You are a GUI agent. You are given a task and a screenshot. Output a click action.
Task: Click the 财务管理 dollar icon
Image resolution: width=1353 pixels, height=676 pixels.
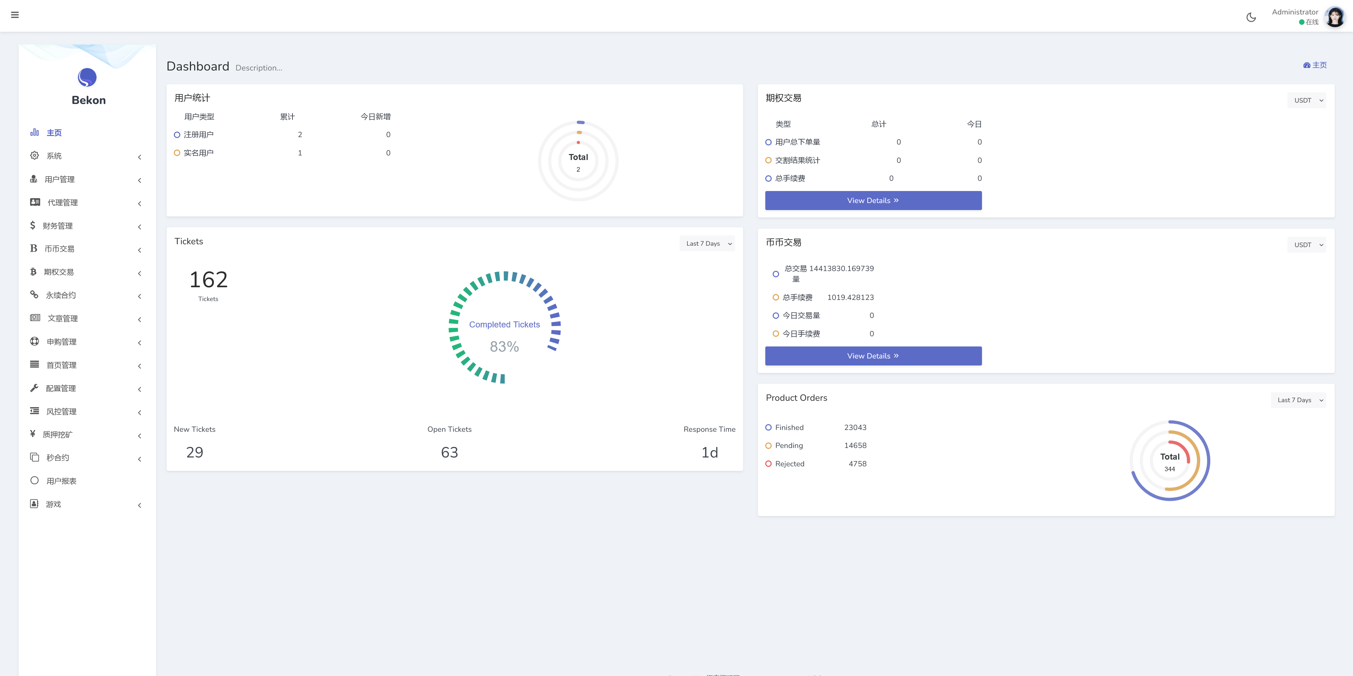click(x=32, y=225)
